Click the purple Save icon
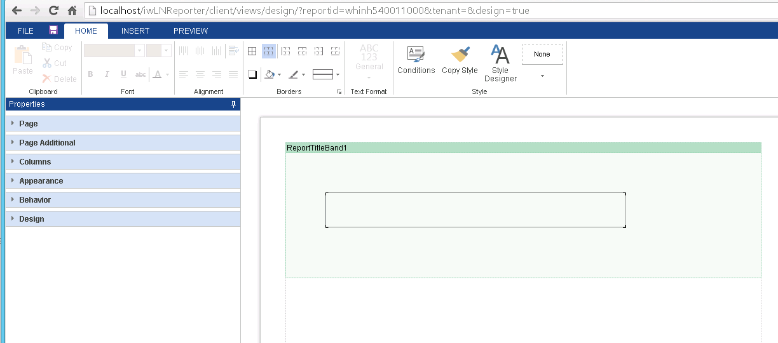The image size is (778, 343). click(x=53, y=30)
